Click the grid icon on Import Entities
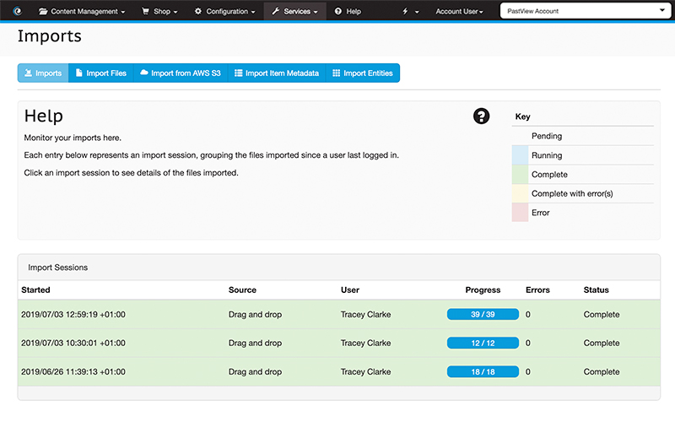 click(x=336, y=73)
